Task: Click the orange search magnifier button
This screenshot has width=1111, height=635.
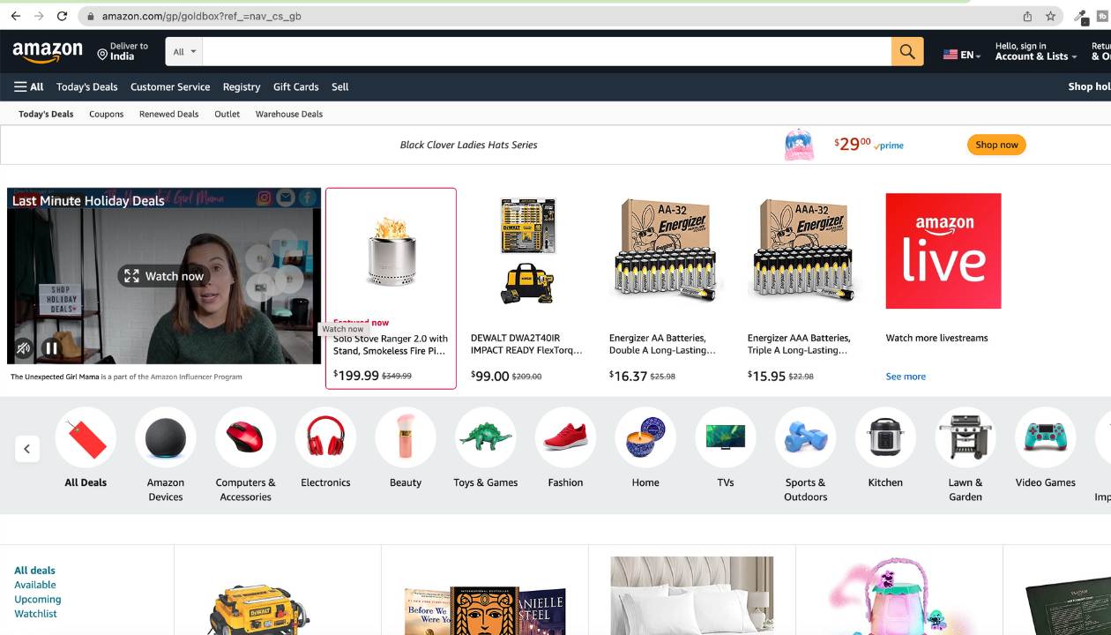Action: pos(907,52)
